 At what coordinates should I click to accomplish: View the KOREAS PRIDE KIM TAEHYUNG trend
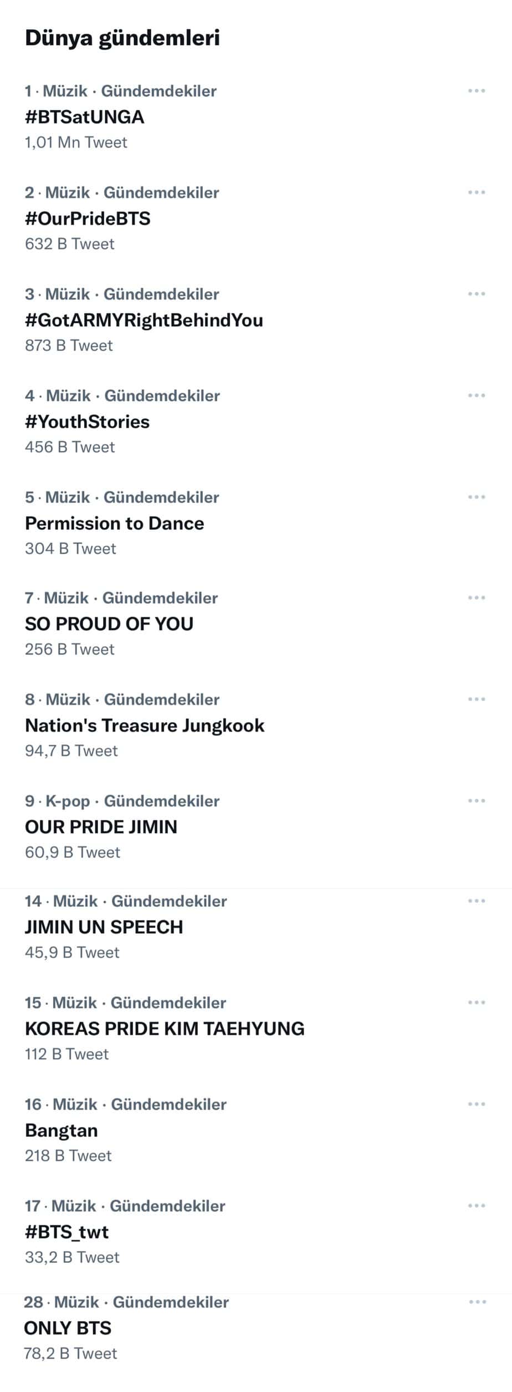click(165, 1029)
